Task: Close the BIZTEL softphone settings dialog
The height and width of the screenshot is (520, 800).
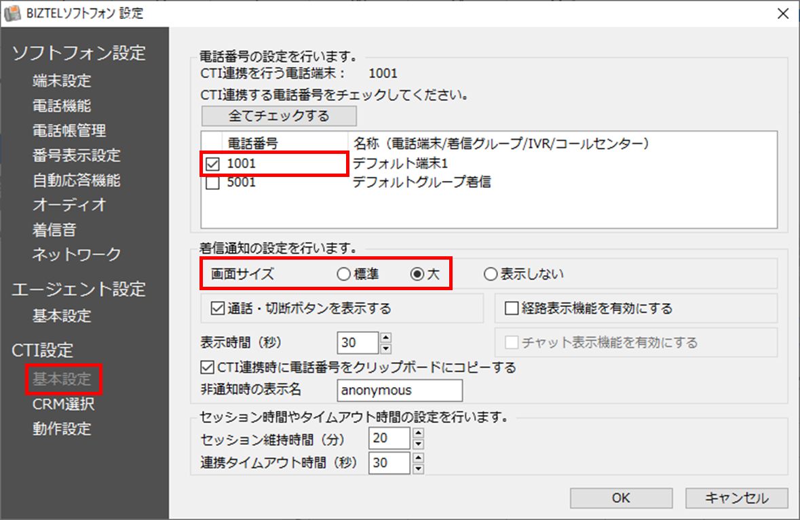Action: tap(782, 14)
